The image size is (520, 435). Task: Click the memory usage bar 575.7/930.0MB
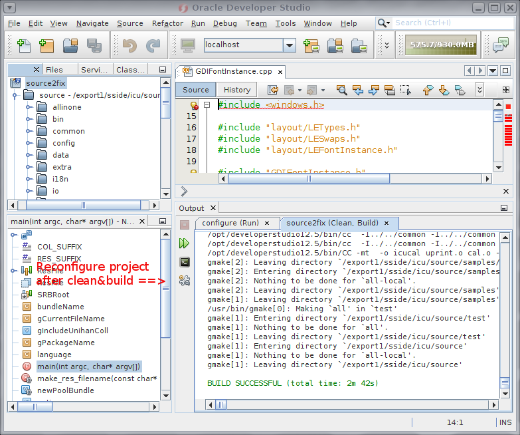442,45
